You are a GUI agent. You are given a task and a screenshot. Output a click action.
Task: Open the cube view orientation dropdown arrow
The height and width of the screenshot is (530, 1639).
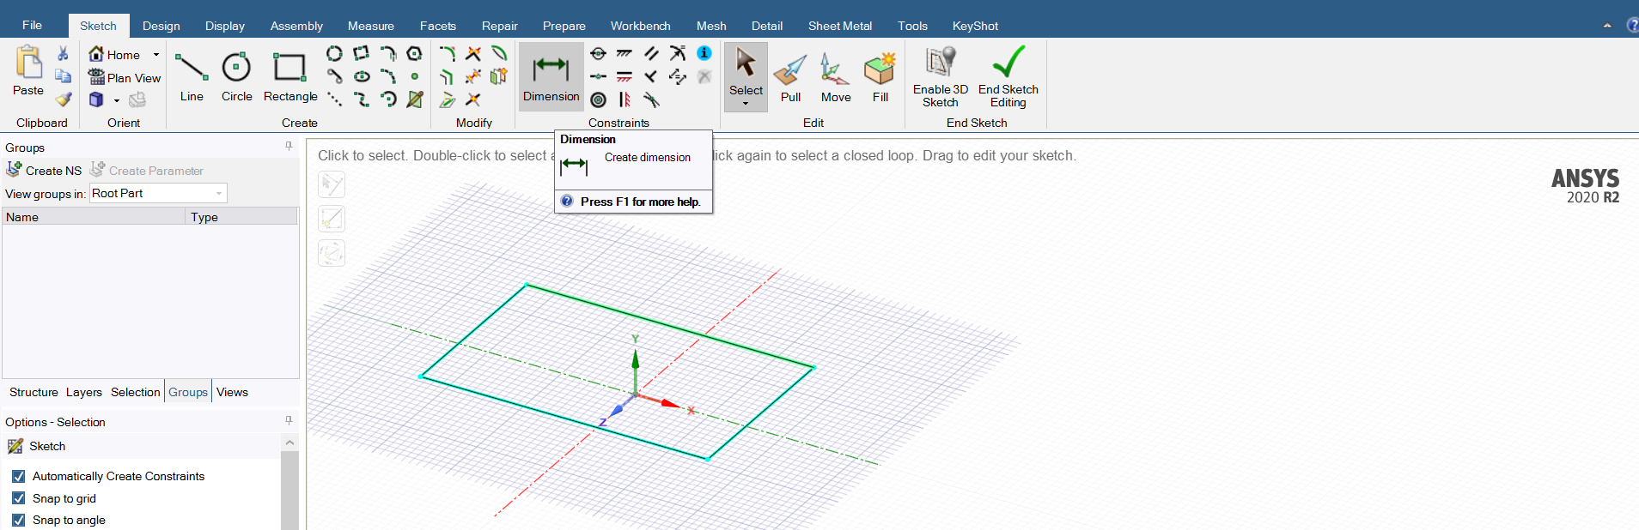(117, 100)
